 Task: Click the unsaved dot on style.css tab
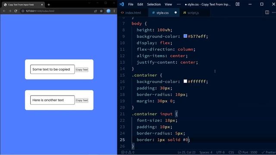pos(176,12)
